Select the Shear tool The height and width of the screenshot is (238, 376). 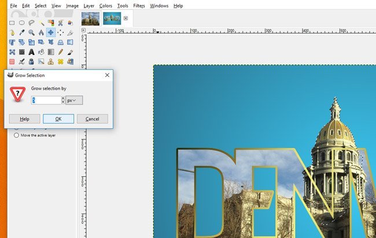pos(41,42)
